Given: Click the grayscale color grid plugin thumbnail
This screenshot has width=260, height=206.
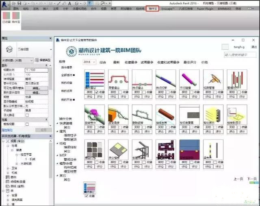Looking at the screenshot, I should (x=95, y=150).
